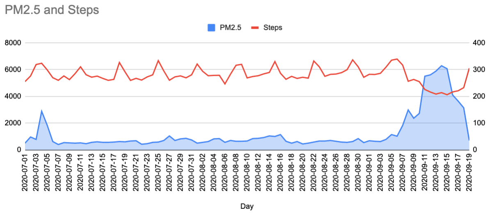492x217 pixels.
Task: Click the 2020-08-02 date label
Action: [203, 172]
